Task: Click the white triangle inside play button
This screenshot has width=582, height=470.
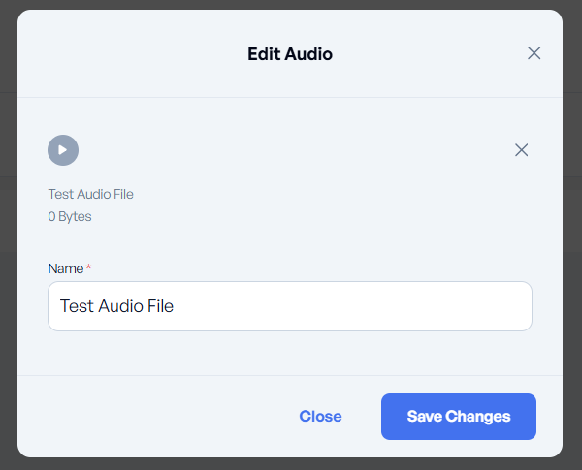Action: (63, 150)
